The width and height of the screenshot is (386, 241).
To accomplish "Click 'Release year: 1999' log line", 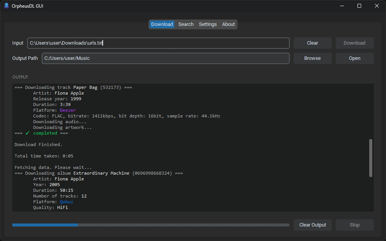I will tap(57, 99).
